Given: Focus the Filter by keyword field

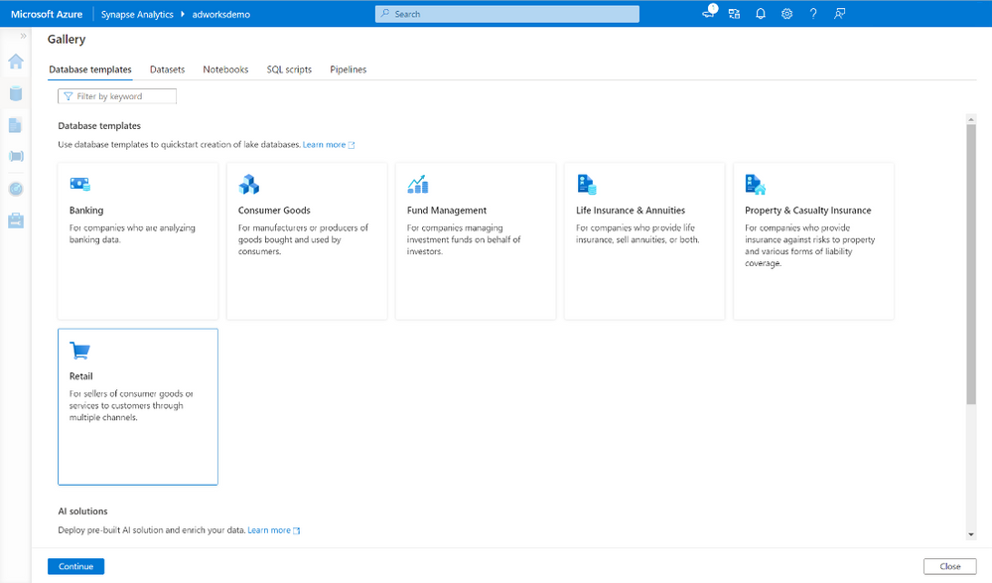Looking at the screenshot, I should click(x=117, y=96).
